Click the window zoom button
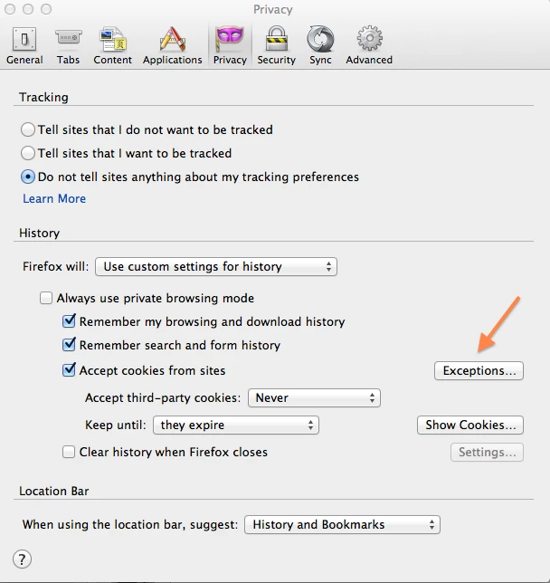 [46, 9]
